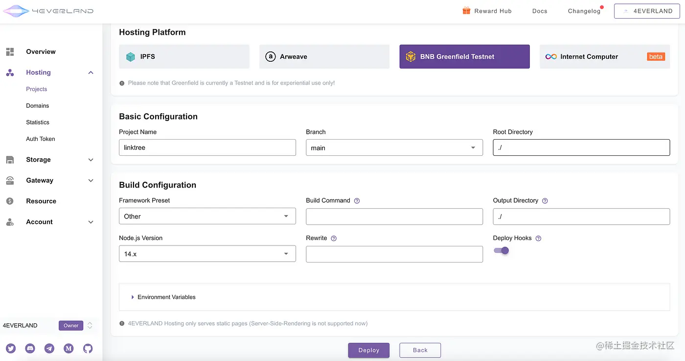The width and height of the screenshot is (685, 361).
Task: Select the IPFS hosting platform
Action: 184,56
